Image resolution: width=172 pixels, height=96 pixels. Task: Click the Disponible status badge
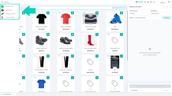click(139, 2)
